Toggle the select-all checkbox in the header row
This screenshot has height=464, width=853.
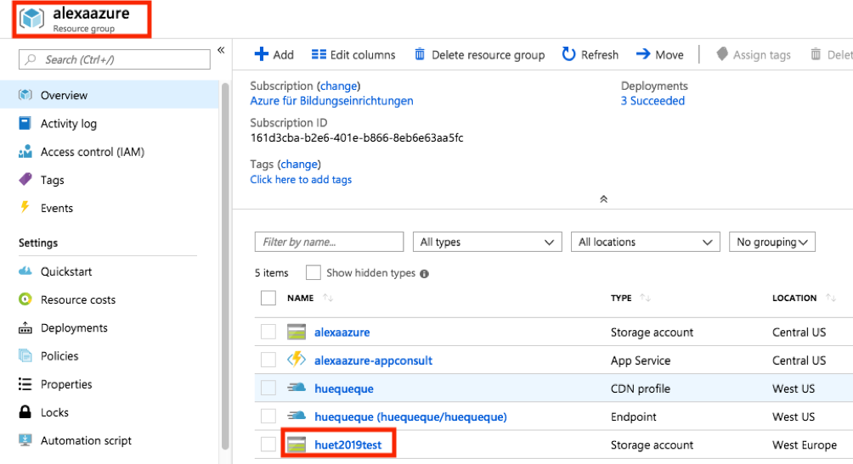[268, 298]
